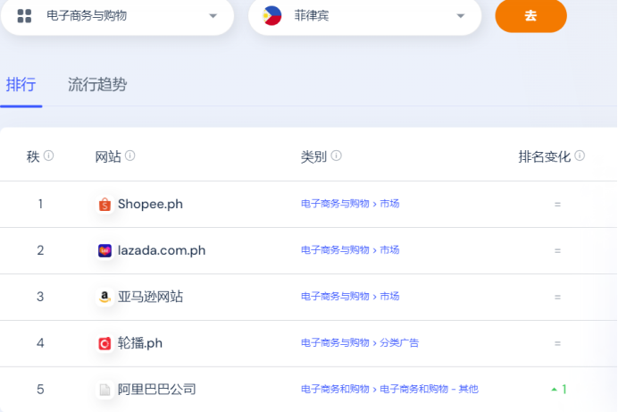Click the 轮播.ph red favicon
This screenshot has height=412, width=618.
(x=104, y=343)
